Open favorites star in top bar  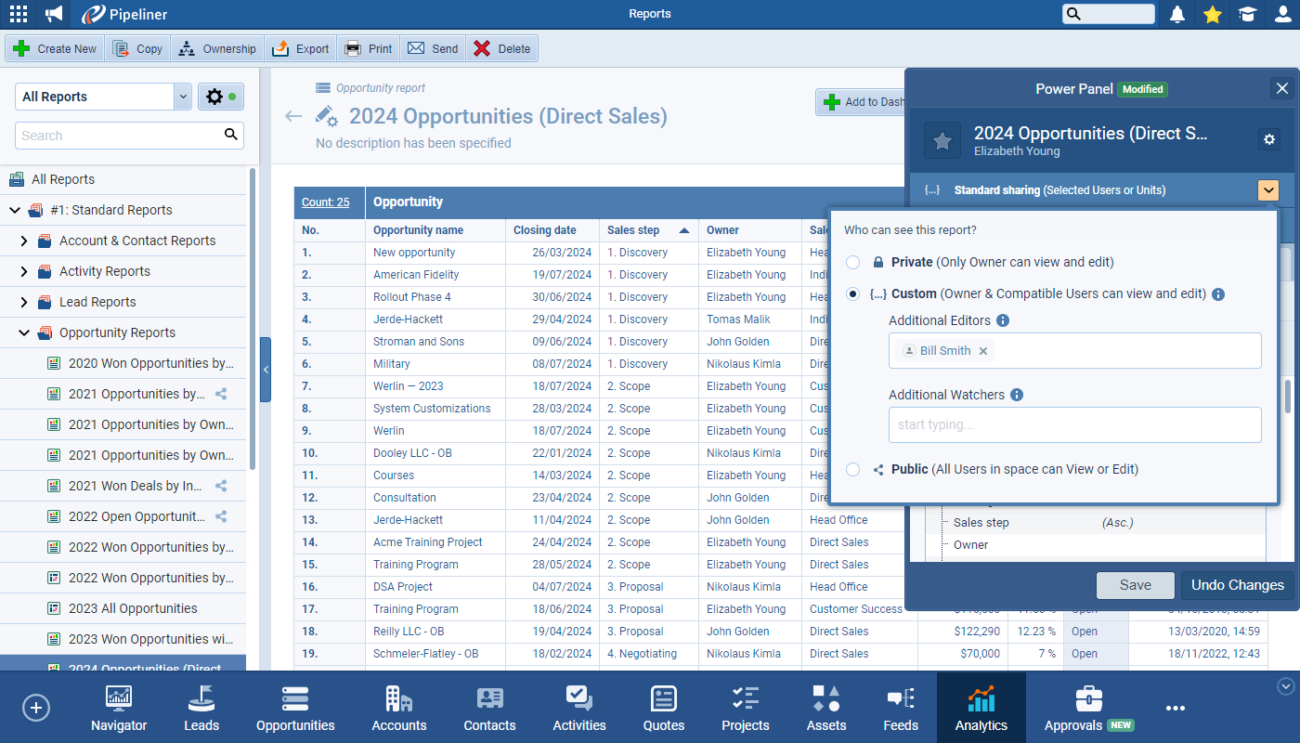pos(1212,14)
